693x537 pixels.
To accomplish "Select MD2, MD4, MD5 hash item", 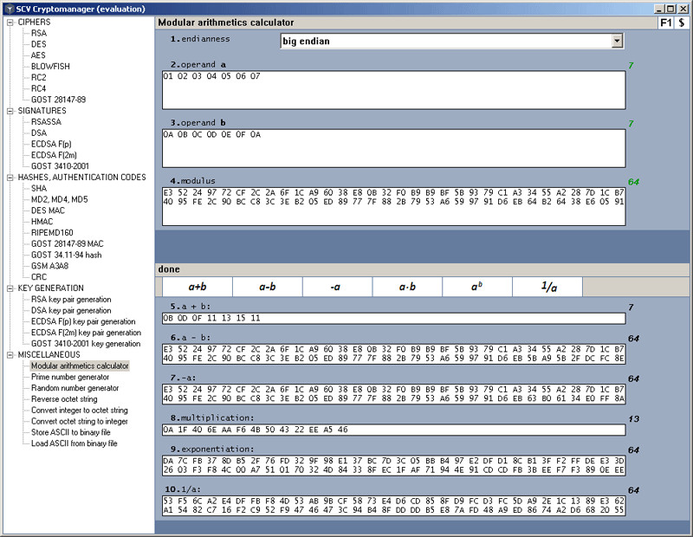I will point(60,199).
